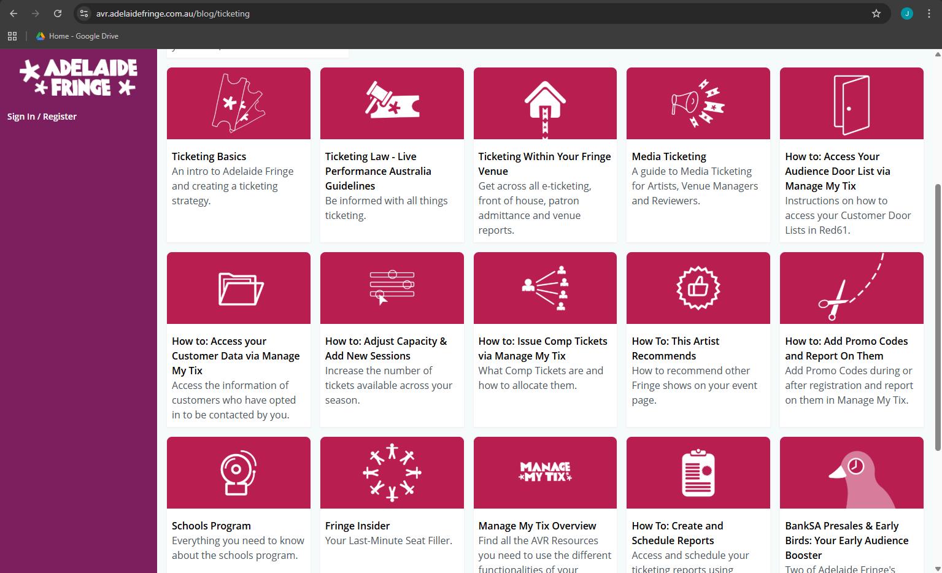The width and height of the screenshot is (942, 573).
Task: Click the open door icon for Audience Door List
Action: click(x=851, y=104)
